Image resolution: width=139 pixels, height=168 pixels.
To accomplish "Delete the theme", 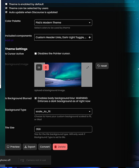I will [x=60, y=147].
